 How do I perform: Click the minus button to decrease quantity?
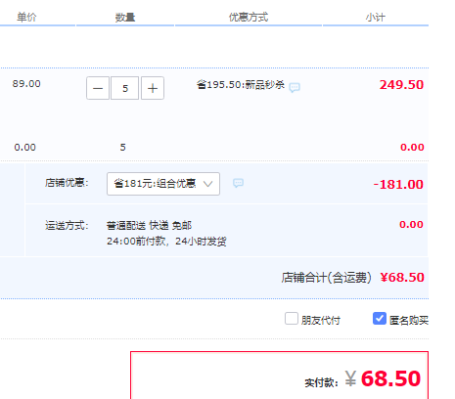pyautogui.click(x=98, y=88)
